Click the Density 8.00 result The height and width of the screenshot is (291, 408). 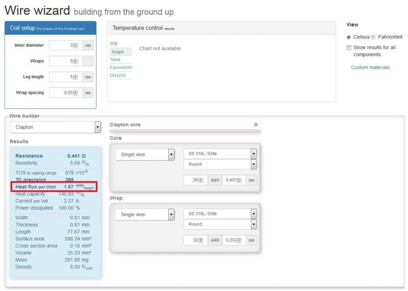click(x=54, y=267)
